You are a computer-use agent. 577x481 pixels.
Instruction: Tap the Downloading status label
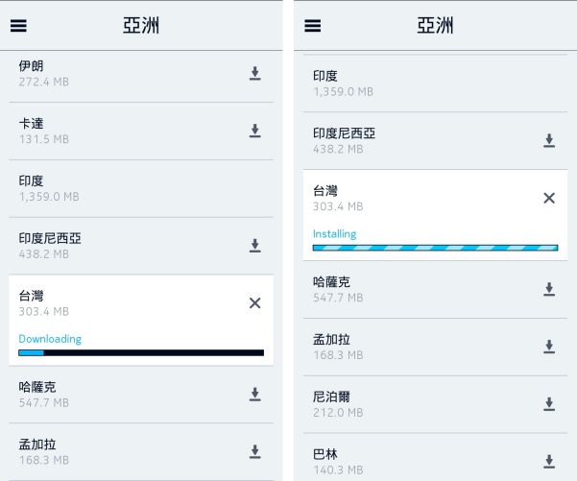[x=50, y=339]
